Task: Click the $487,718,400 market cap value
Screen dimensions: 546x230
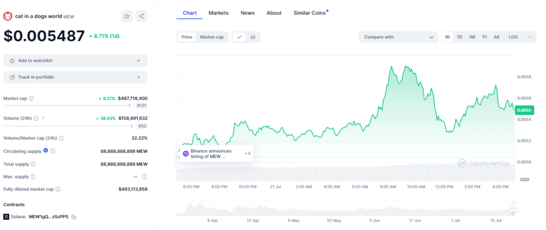Action: point(133,98)
